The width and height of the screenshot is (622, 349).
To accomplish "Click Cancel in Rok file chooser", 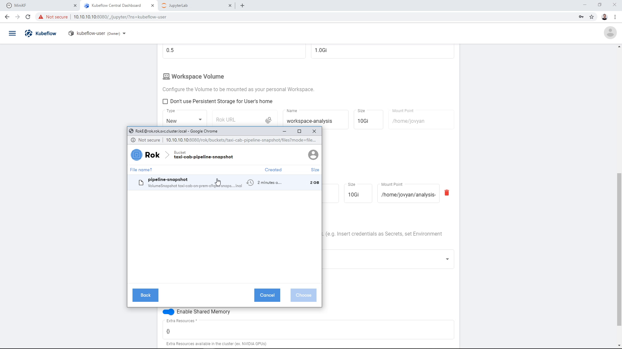I will [x=267, y=295].
